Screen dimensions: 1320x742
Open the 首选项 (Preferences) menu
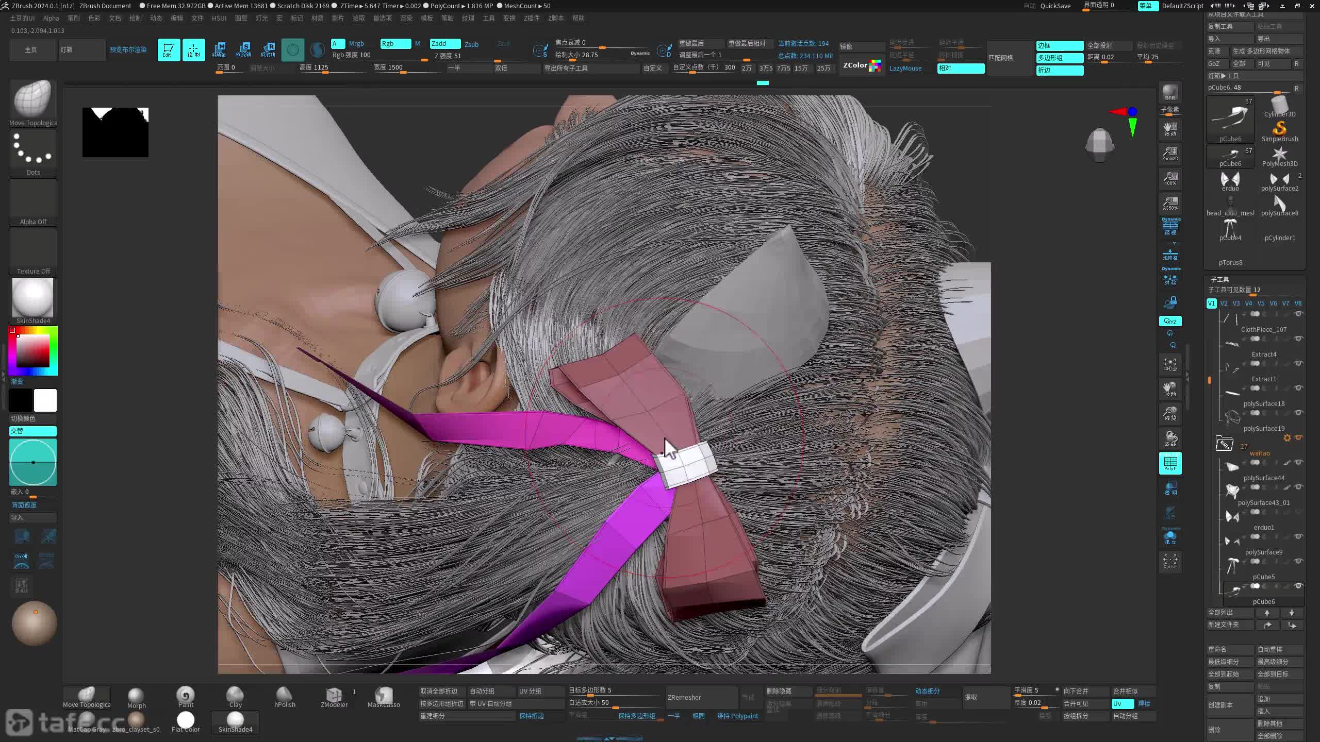click(x=383, y=18)
